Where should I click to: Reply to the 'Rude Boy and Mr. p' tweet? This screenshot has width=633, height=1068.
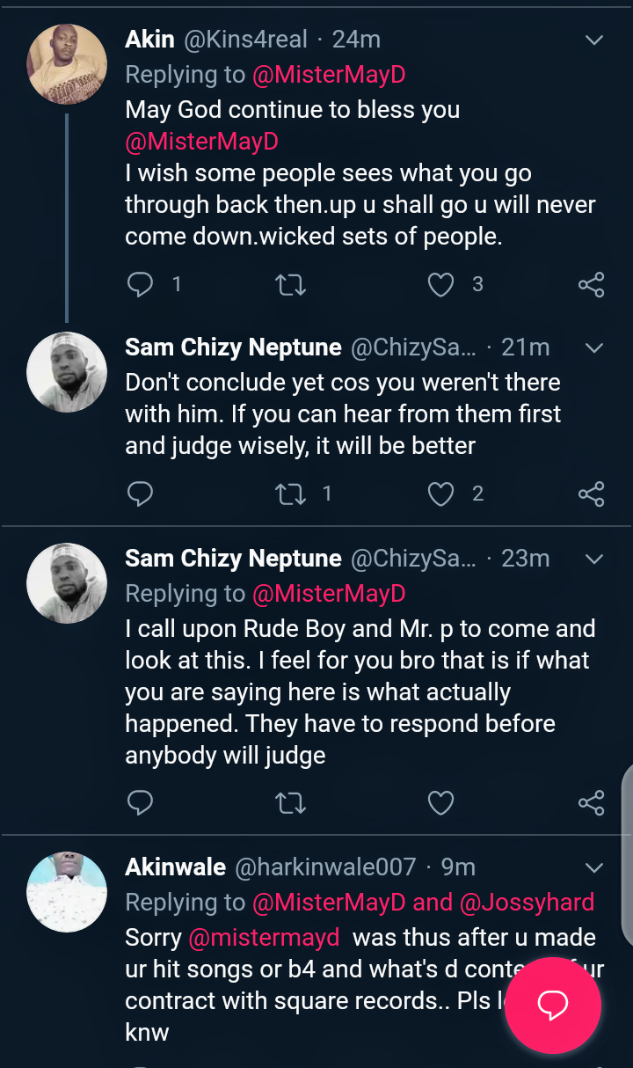tap(141, 802)
